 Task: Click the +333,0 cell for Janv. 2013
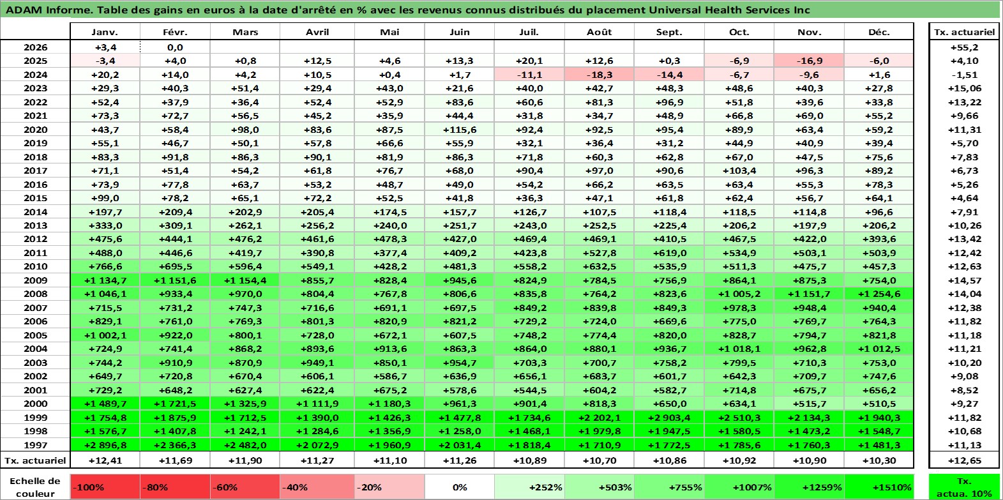pyautogui.click(x=105, y=225)
